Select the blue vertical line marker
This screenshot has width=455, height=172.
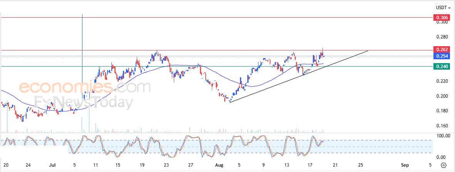click(82, 52)
